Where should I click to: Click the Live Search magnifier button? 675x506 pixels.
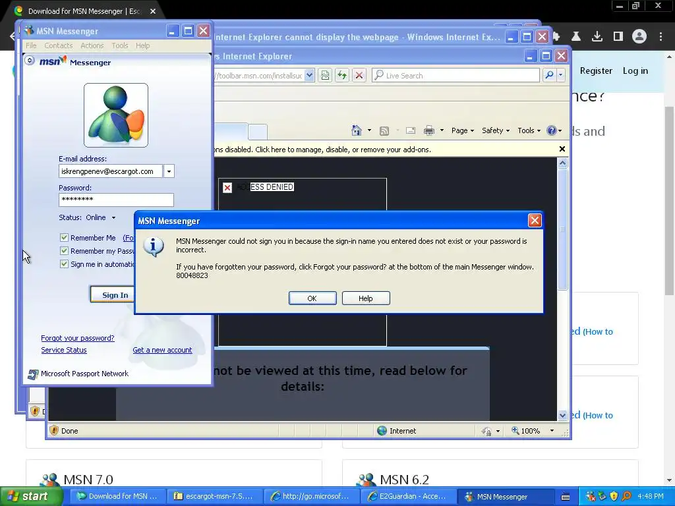coord(549,75)
